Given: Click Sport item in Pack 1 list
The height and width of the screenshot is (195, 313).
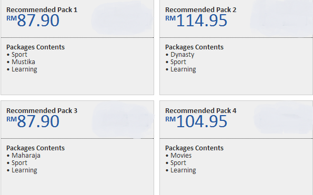Looking at the screenshot, I should coord(19,55).
